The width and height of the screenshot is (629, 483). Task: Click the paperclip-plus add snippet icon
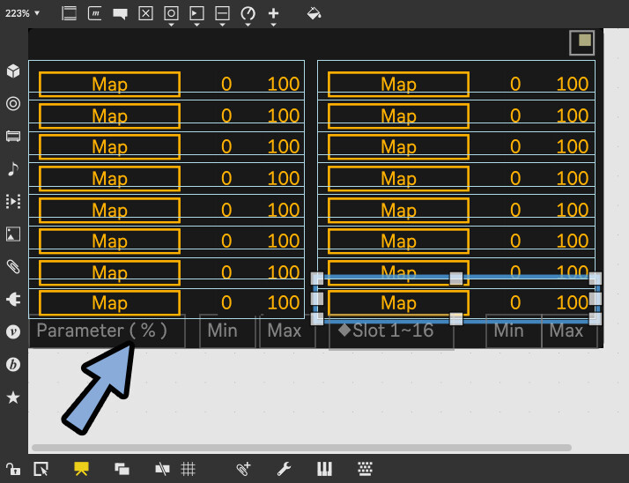(x=243, y=469)
